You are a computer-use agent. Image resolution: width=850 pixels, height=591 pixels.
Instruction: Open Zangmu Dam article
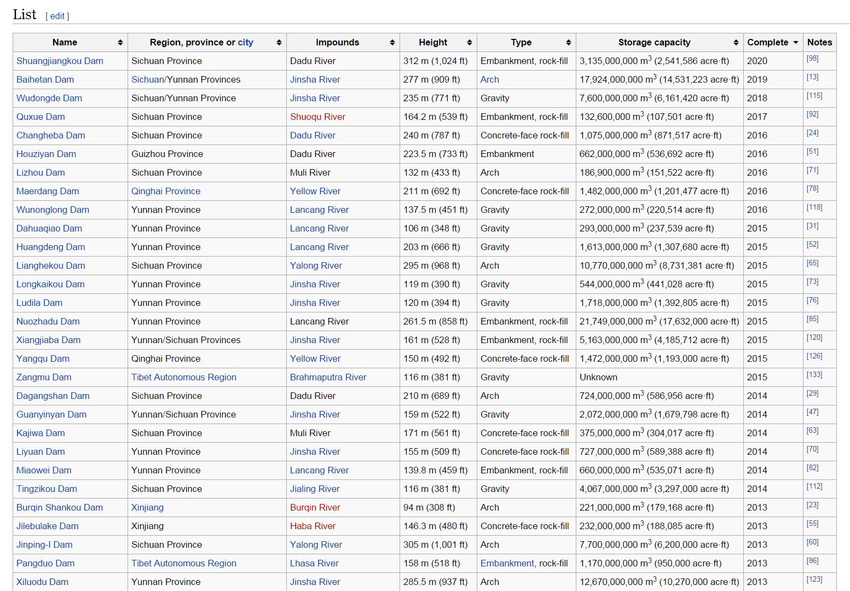click(x=44, y=378)
